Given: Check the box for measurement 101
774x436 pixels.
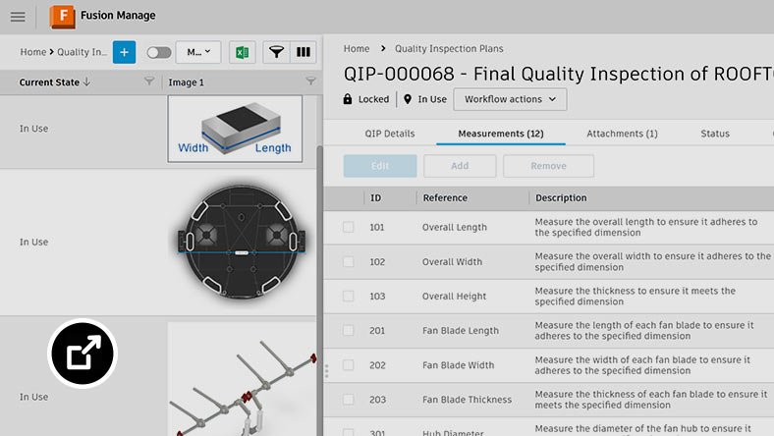Looking at the screenshot, I should tap(349, 228).
